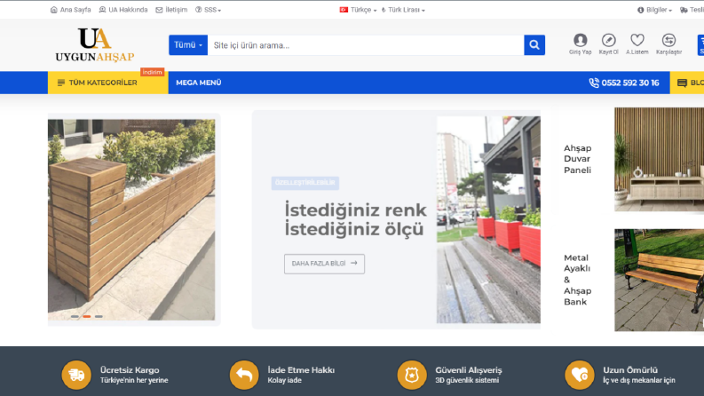This screenshot has height=396, width=704.
Task: Click the İade Etme Hakkı return icon
Action: click(x=244, y=375)
